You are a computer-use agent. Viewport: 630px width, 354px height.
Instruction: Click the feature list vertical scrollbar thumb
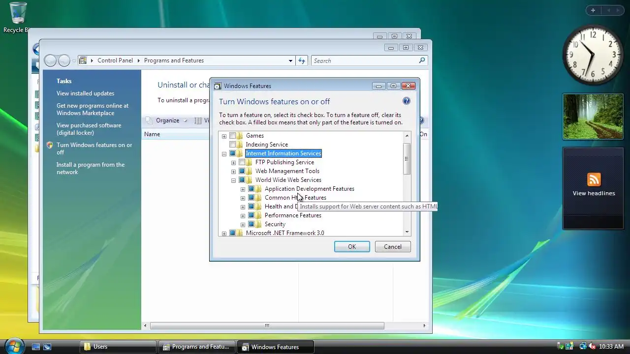point(407,159)
